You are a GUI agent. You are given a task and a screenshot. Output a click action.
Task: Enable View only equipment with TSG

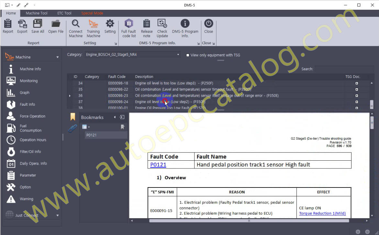click(x=188, y=55)
